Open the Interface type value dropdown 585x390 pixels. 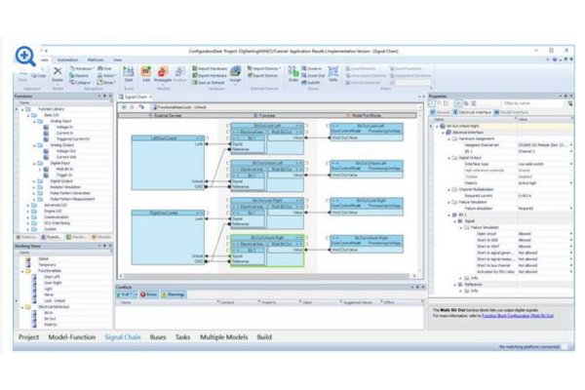click(570, 164)
